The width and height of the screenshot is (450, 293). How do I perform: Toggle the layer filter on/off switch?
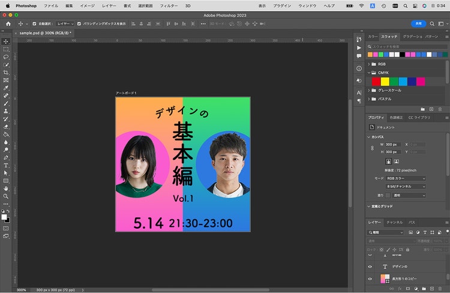tap(447, 232)
